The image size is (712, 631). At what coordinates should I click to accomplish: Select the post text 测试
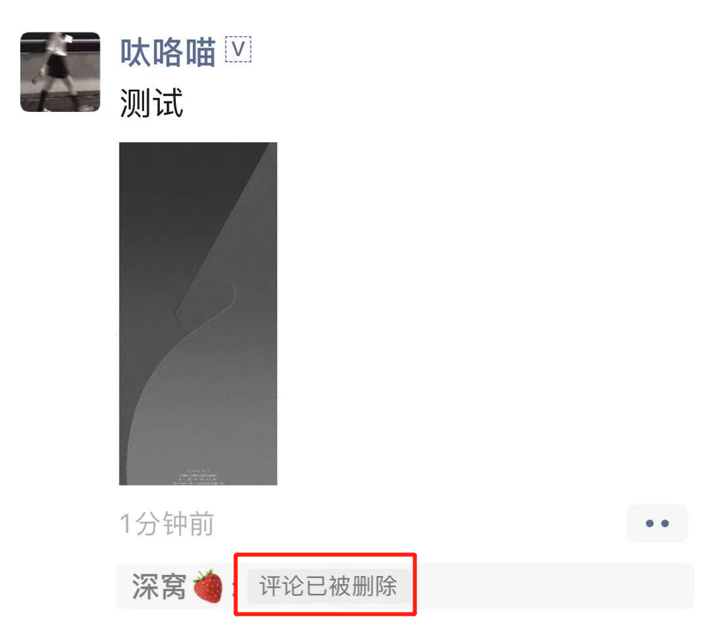[x=151, y=103]
